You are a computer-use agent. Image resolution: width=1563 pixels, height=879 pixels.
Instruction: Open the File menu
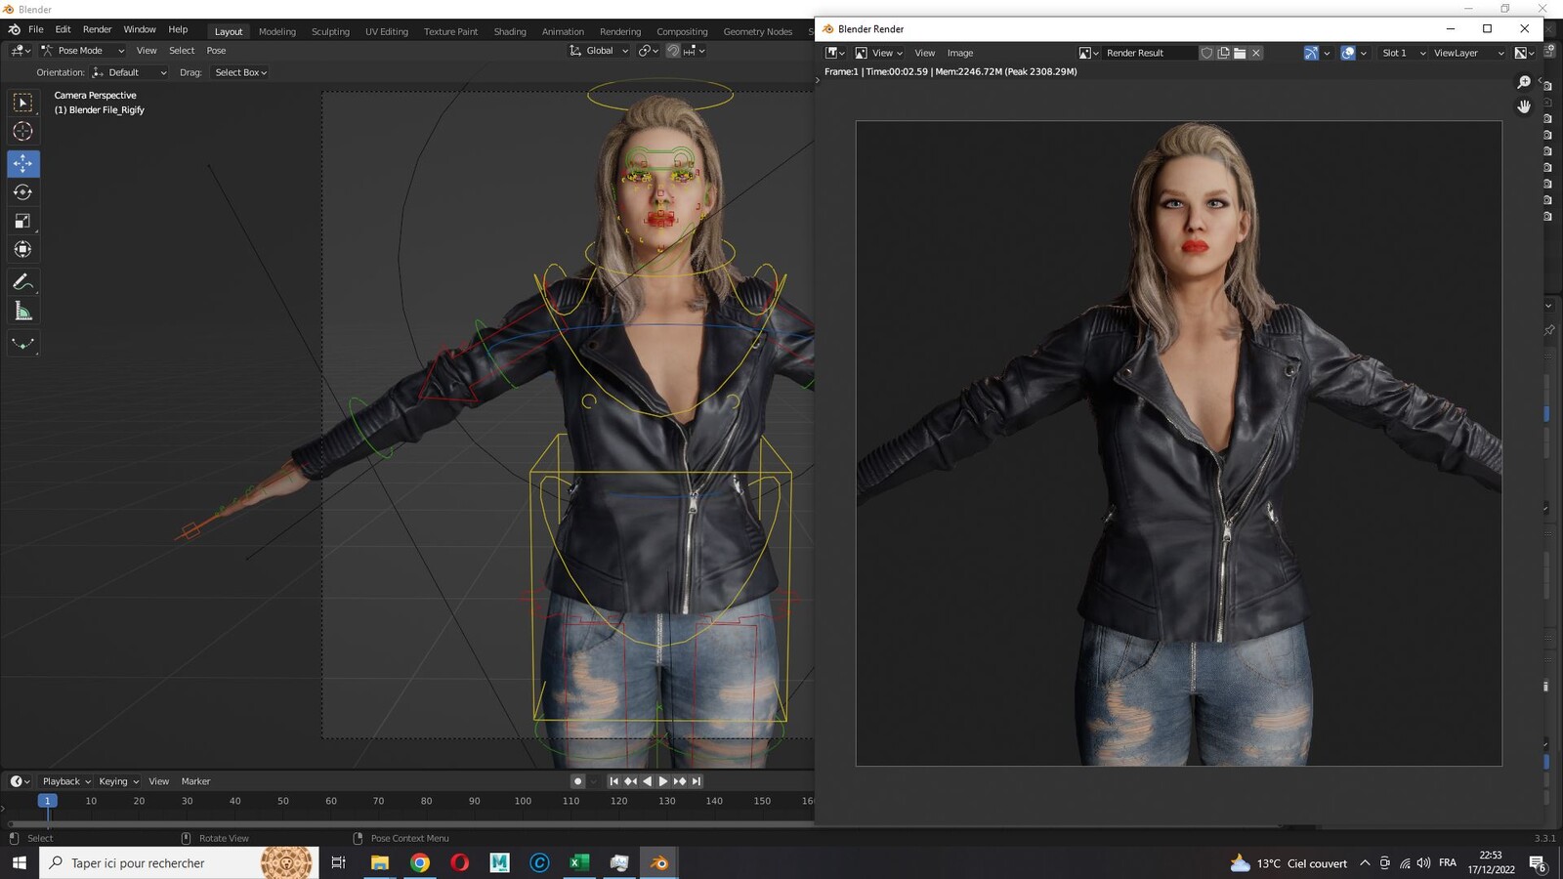tap(36, 29)
